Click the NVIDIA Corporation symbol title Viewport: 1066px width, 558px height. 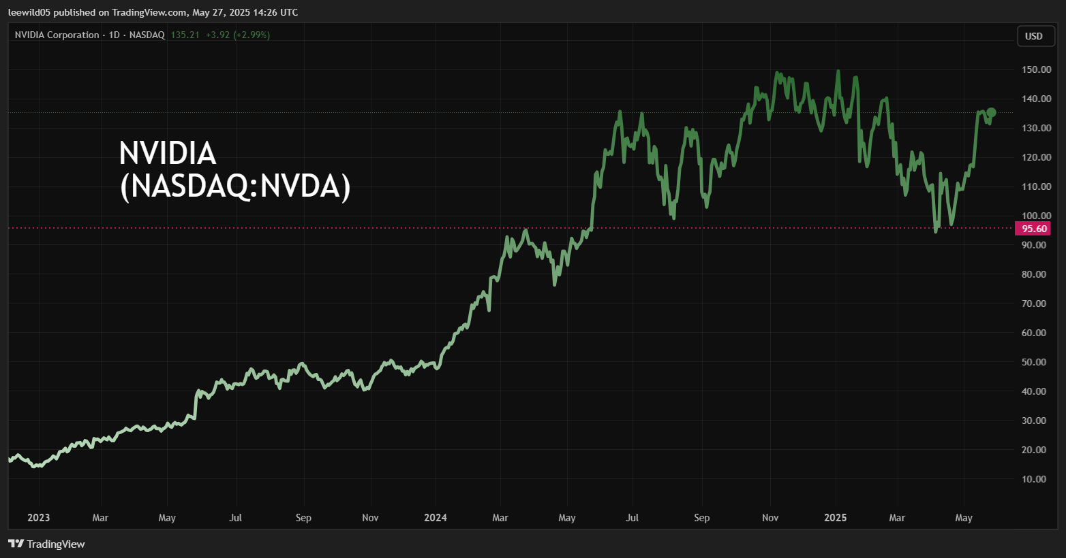(x=57, y=35)
